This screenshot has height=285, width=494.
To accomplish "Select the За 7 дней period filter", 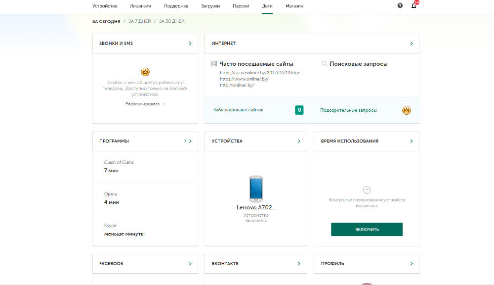I will (139, 21).
